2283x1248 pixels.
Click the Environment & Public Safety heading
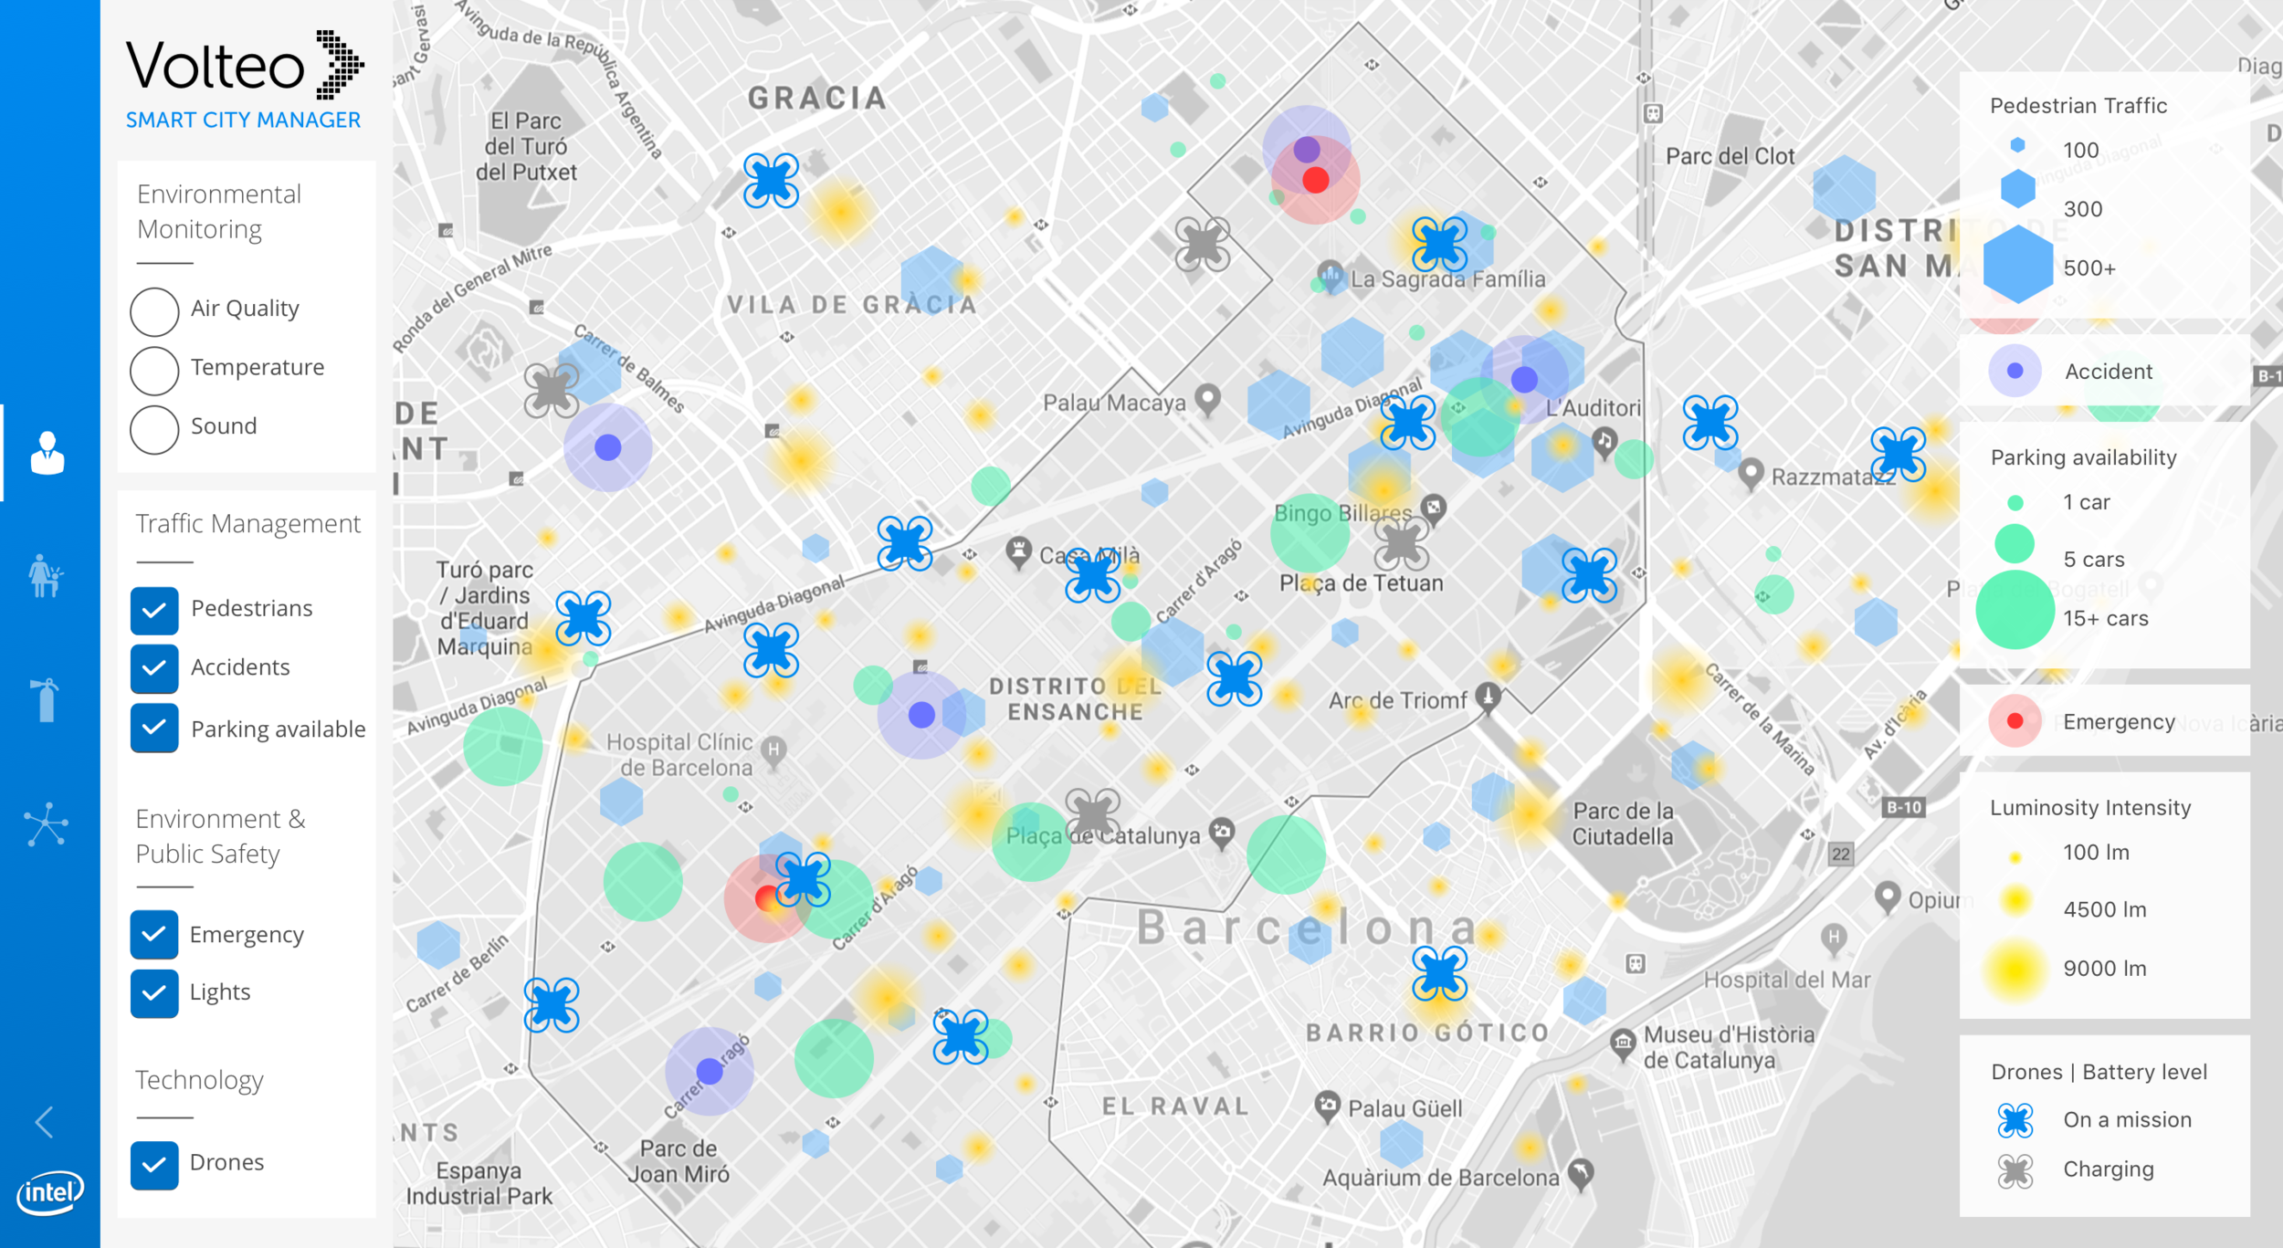(x=220, y=836)
